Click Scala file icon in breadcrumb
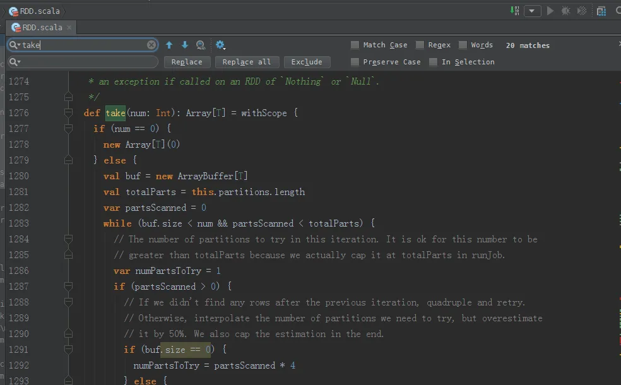Image resolution: width=621 pixels, height=385 pixels. (13, 11)
